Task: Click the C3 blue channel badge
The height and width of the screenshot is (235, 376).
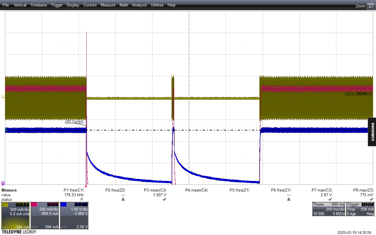Action: [64, 204]
